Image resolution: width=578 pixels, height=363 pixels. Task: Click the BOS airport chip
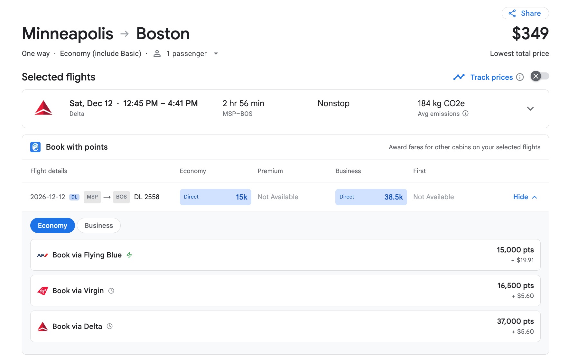(121, 197)
